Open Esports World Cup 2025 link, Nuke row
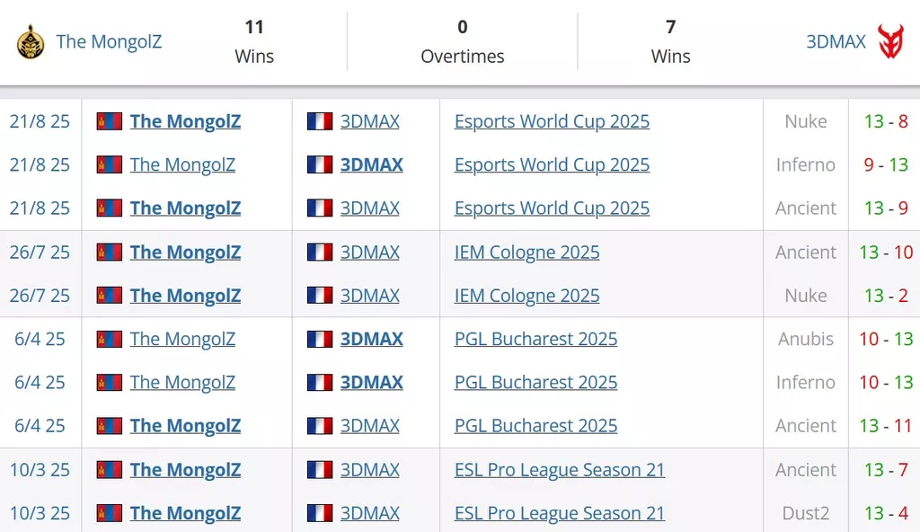This screenshot has height=532, width=920. (552, 121)
